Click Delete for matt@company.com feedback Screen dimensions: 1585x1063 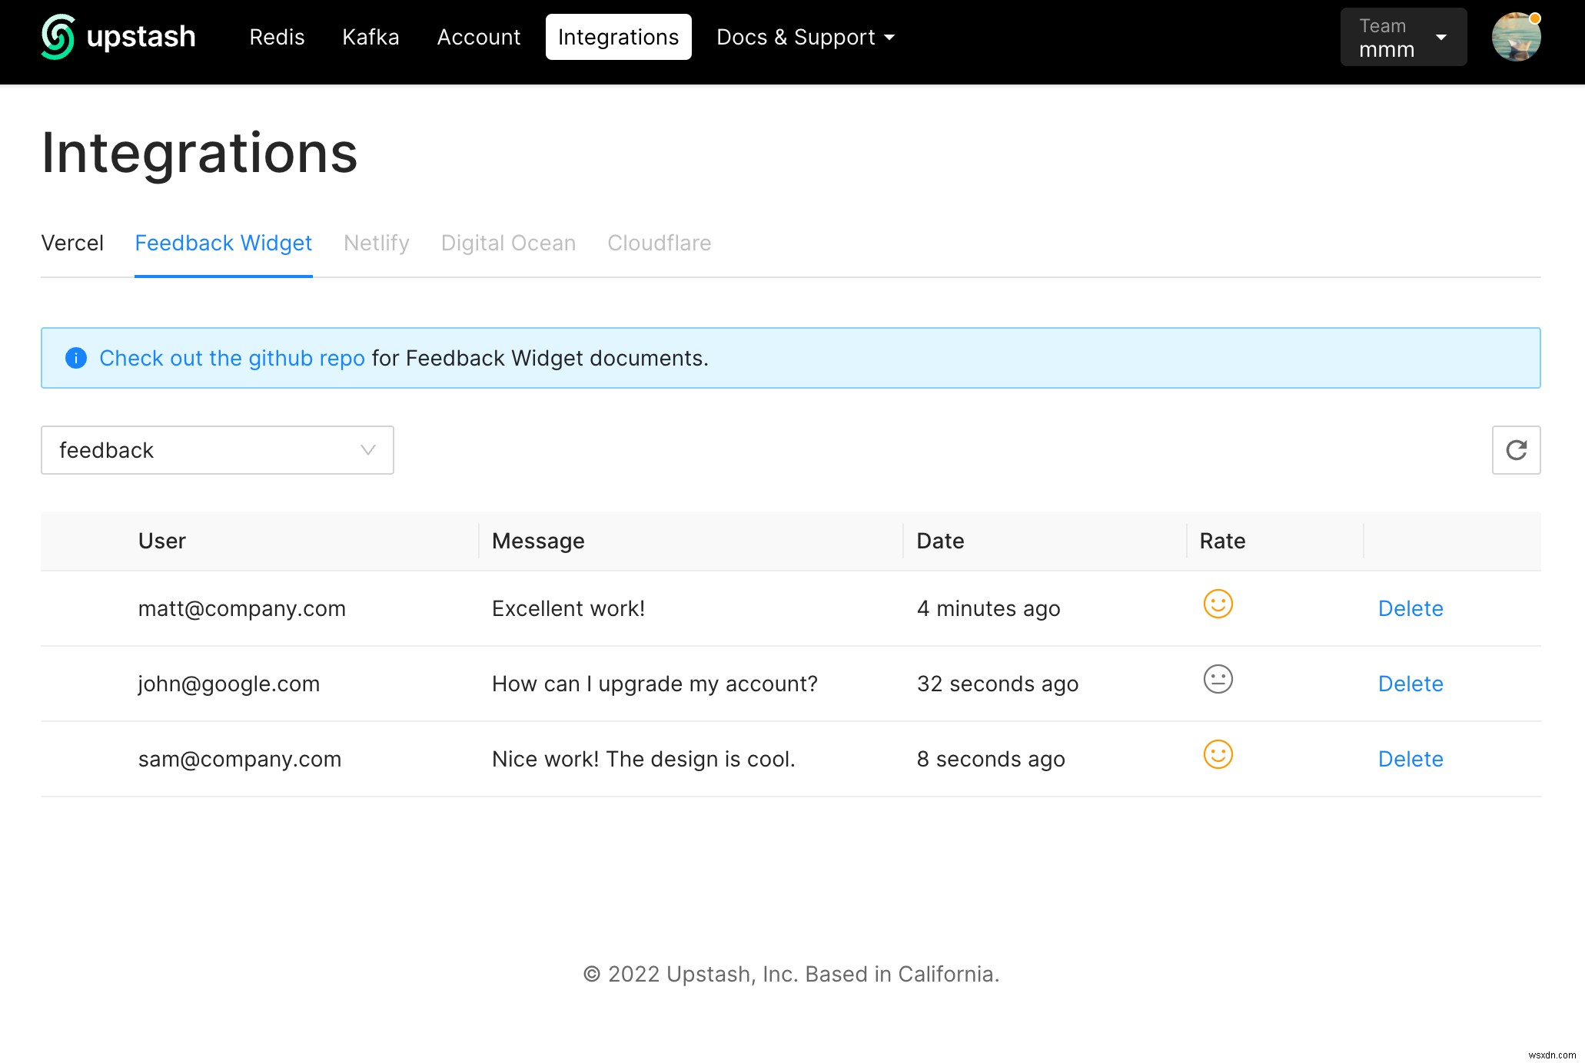[x=1411, y=608]
